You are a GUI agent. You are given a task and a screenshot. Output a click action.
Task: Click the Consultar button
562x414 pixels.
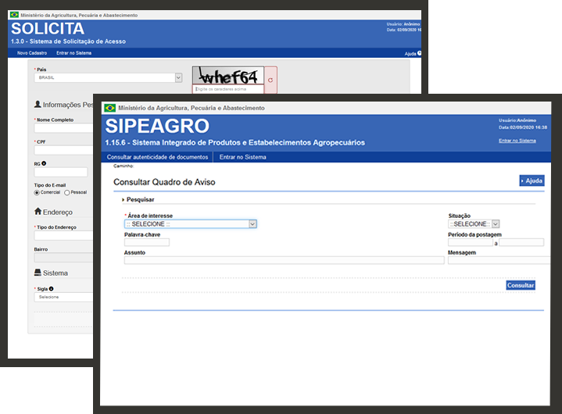tap(521, 285)
